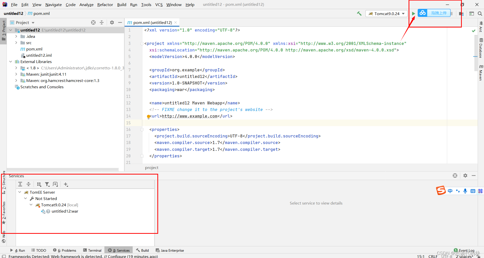Click the project breadcrumb below the editor

(152, 167)
